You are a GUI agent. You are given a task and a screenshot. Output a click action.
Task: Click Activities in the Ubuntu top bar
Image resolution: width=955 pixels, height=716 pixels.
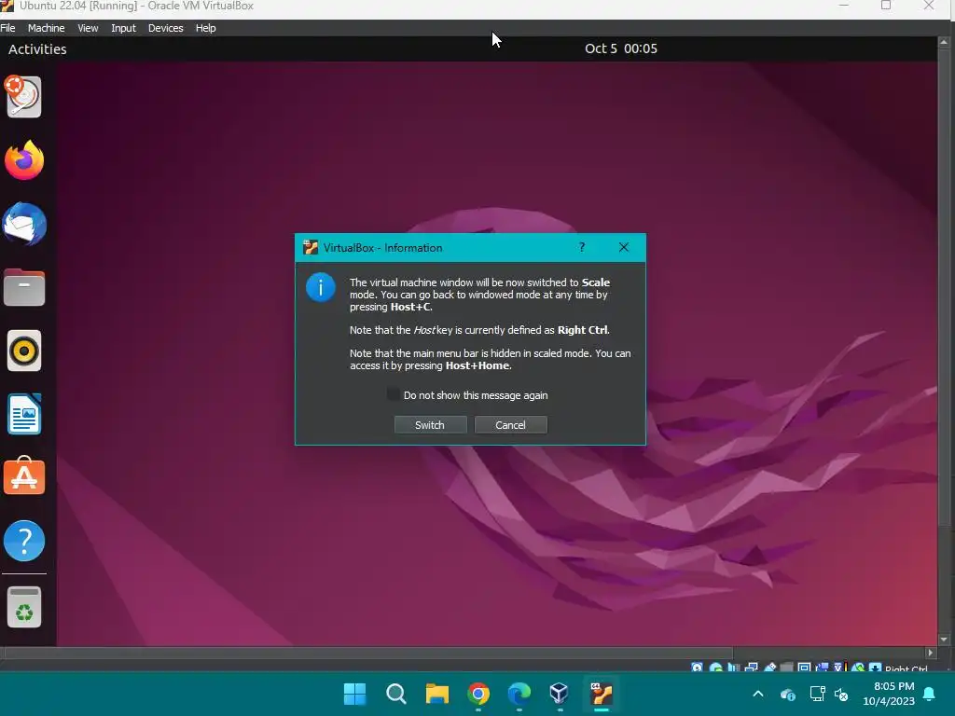point(37,49)
